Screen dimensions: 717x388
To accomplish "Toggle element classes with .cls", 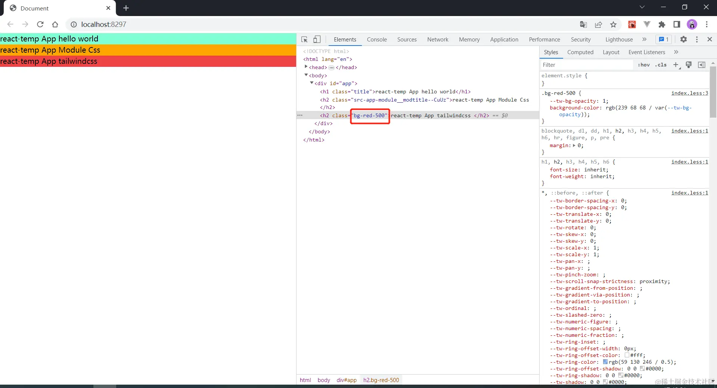I will click(x=661, y=65).
